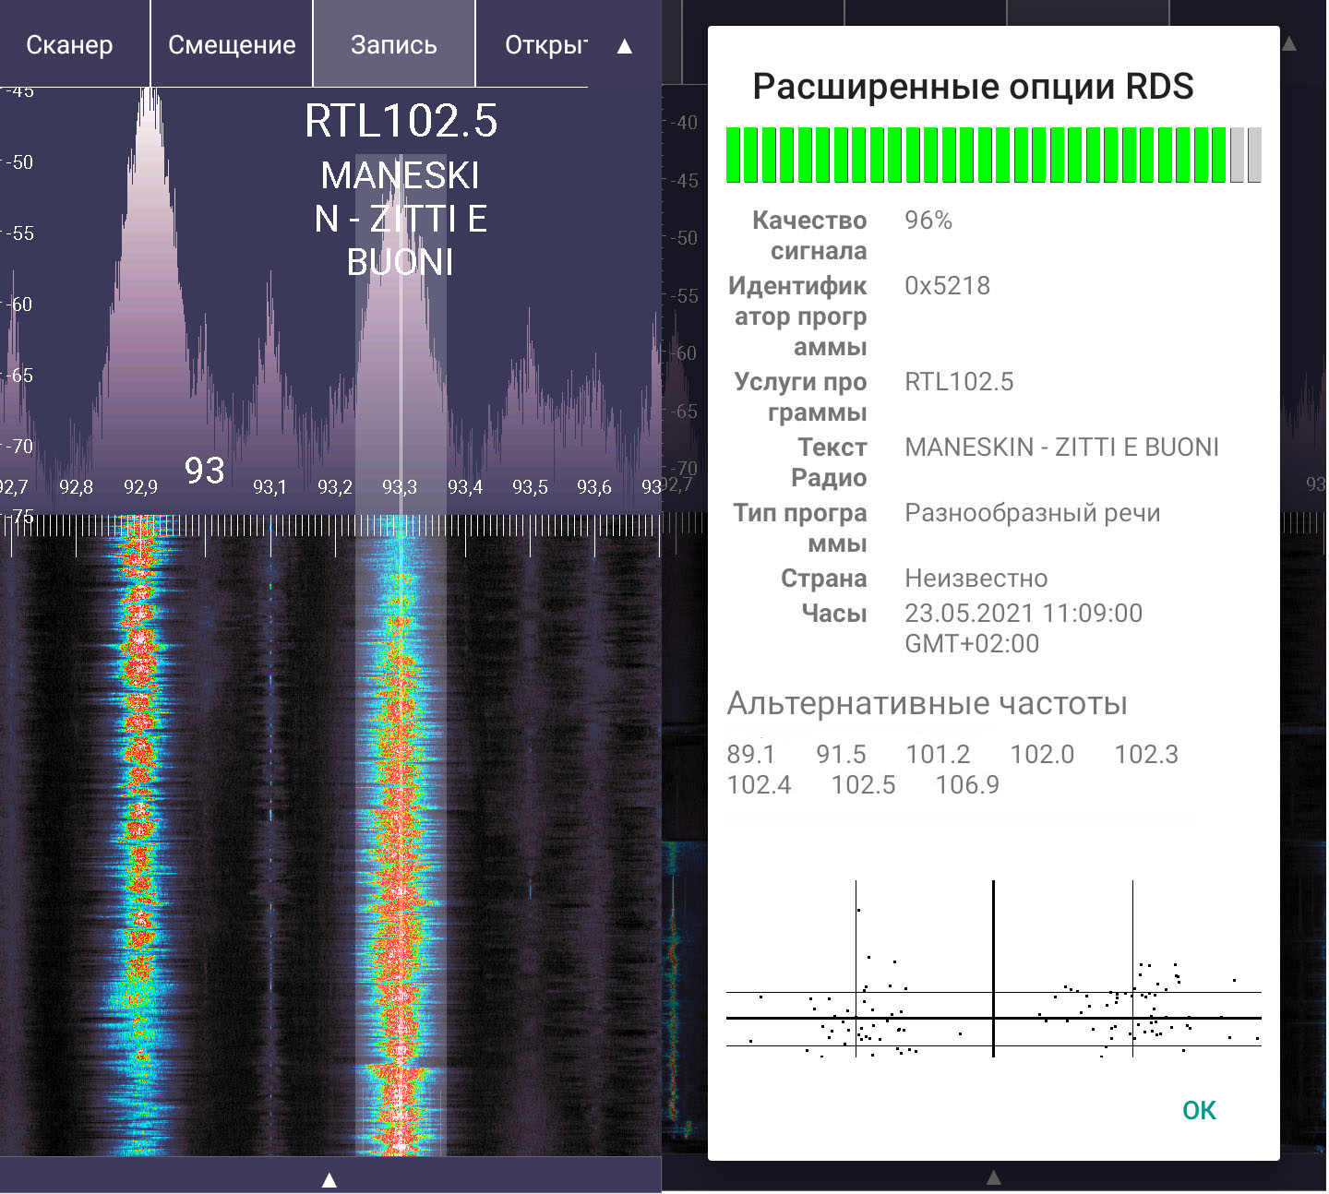Choose alternative frequency 101.2
The width and height of the screenshot is (1329, 1194).
pos(938,754)
